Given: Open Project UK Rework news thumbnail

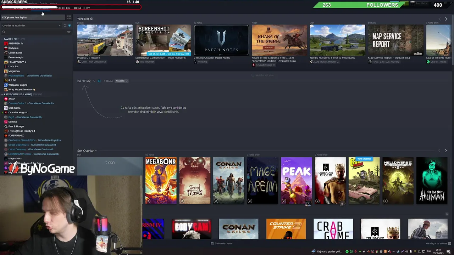Looking at the screenshot, I should click(x=105, y=40).
